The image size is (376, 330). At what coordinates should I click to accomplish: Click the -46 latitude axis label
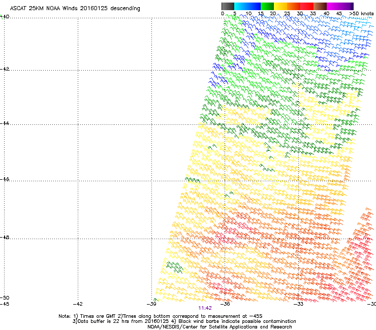tap(5, 180)
